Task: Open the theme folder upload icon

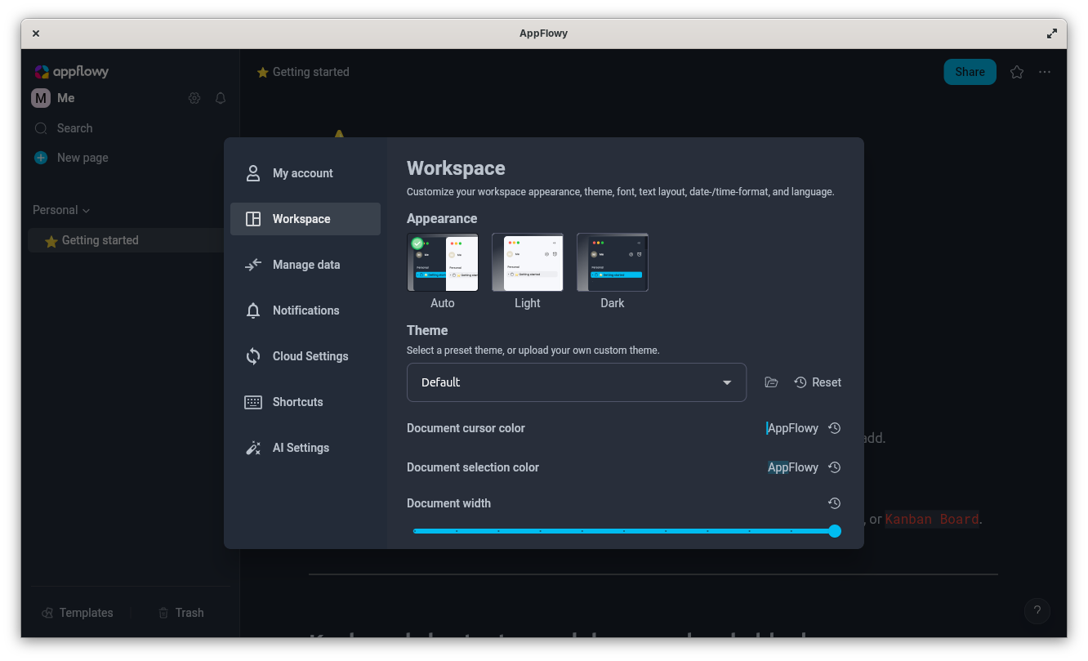Action: pos(771,382)
